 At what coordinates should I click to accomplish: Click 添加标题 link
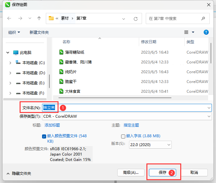52,125
